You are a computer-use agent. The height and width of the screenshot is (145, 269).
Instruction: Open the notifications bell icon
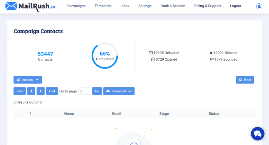point(259,6)
